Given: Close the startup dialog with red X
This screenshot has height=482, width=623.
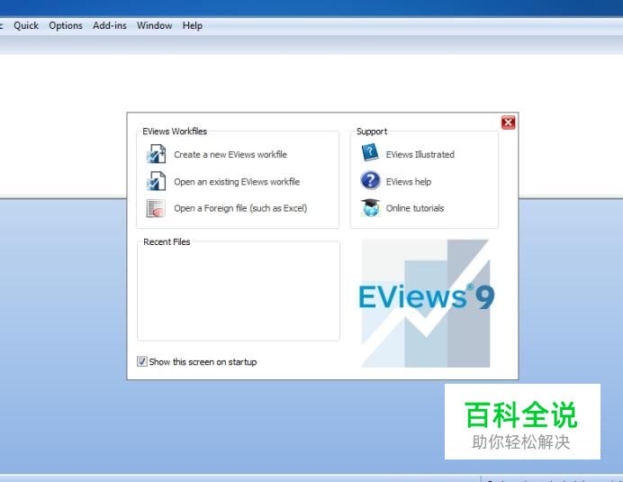Looking at the screenshot, I should [x=508, y=123].
